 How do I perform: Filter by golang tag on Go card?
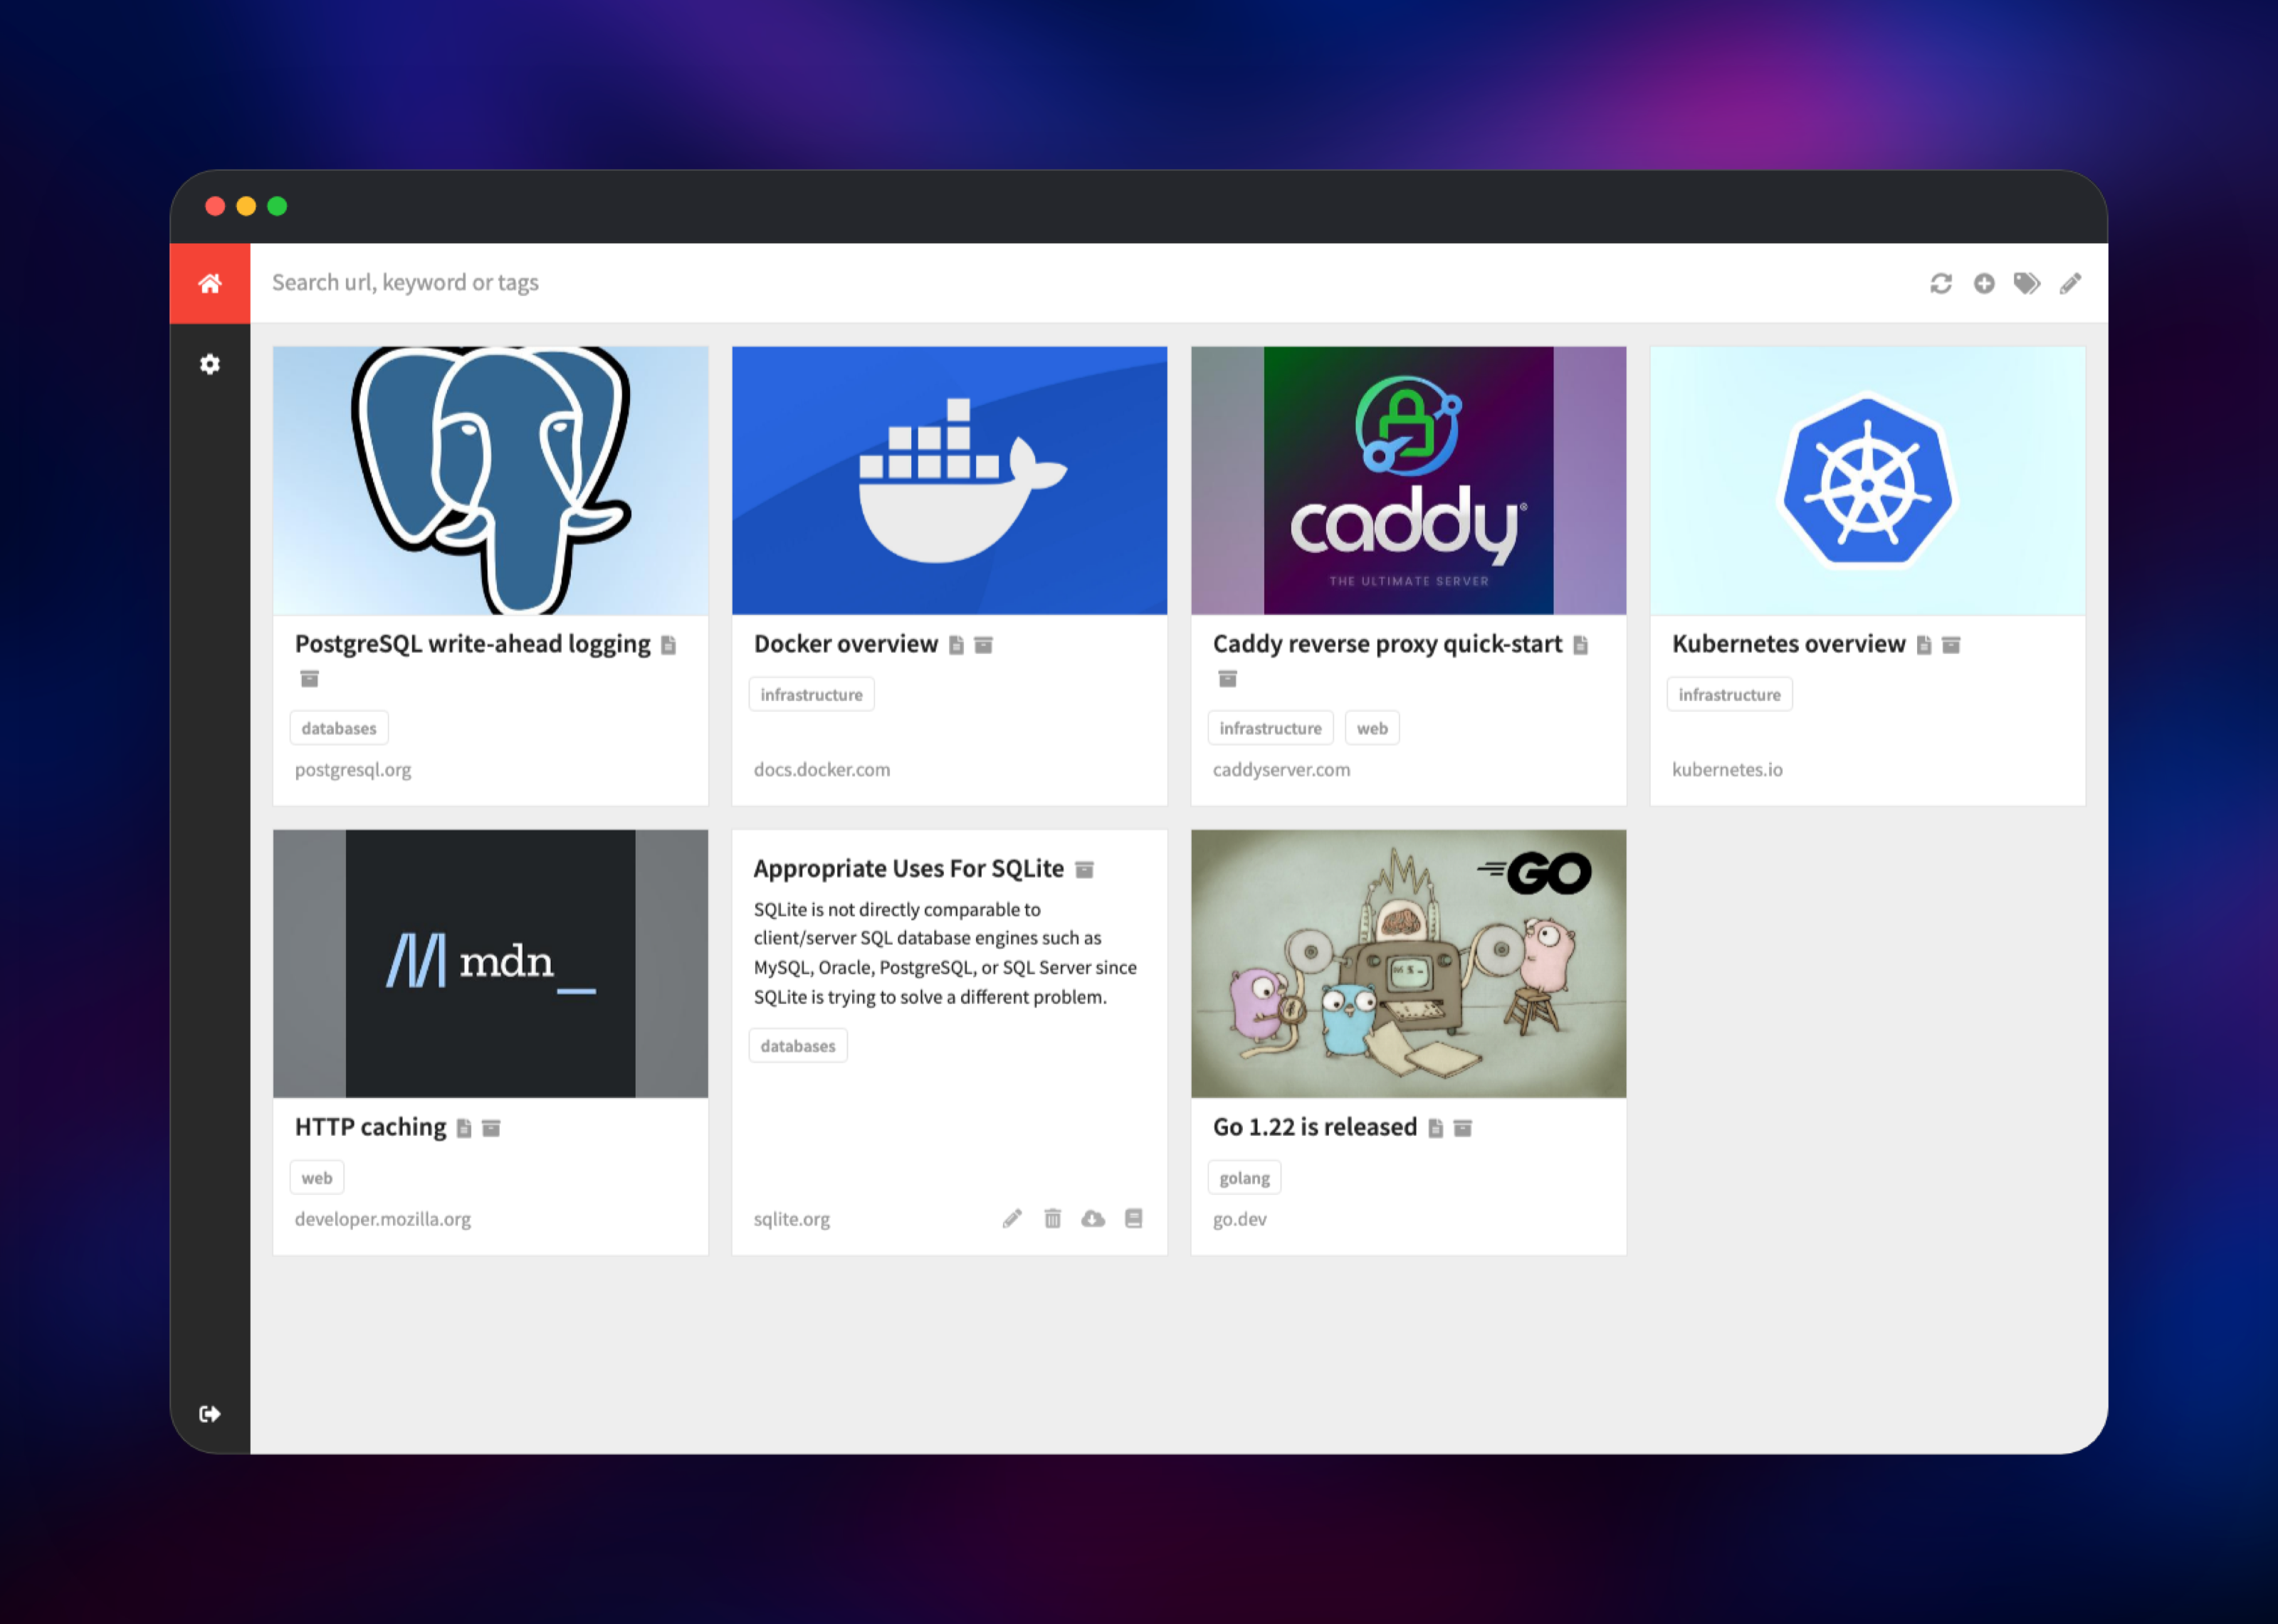(1244, 1178)
